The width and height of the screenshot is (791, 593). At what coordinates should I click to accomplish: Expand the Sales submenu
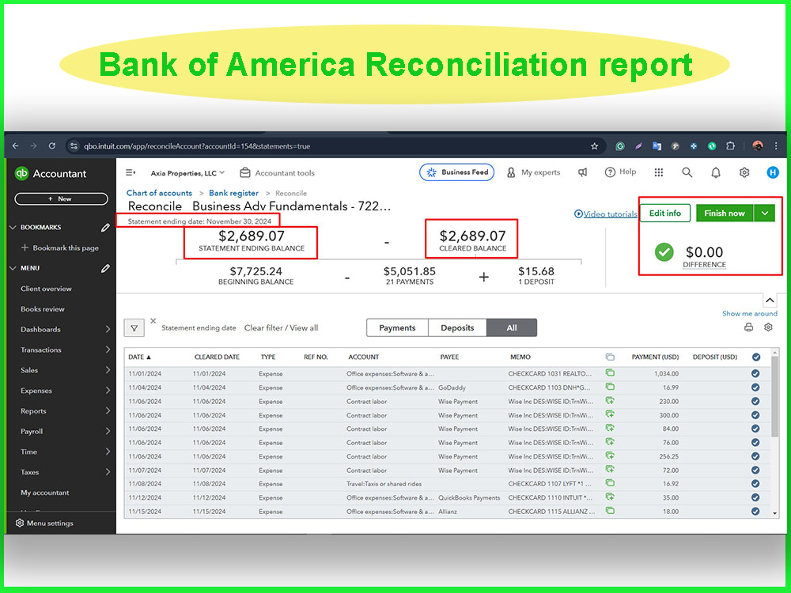click(x=108, y=370)
